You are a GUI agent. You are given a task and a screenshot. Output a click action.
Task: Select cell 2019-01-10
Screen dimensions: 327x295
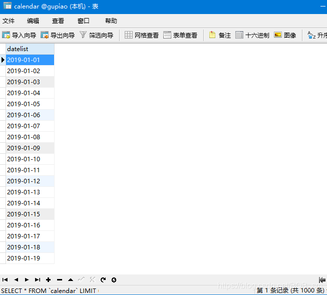coord(30,159)
